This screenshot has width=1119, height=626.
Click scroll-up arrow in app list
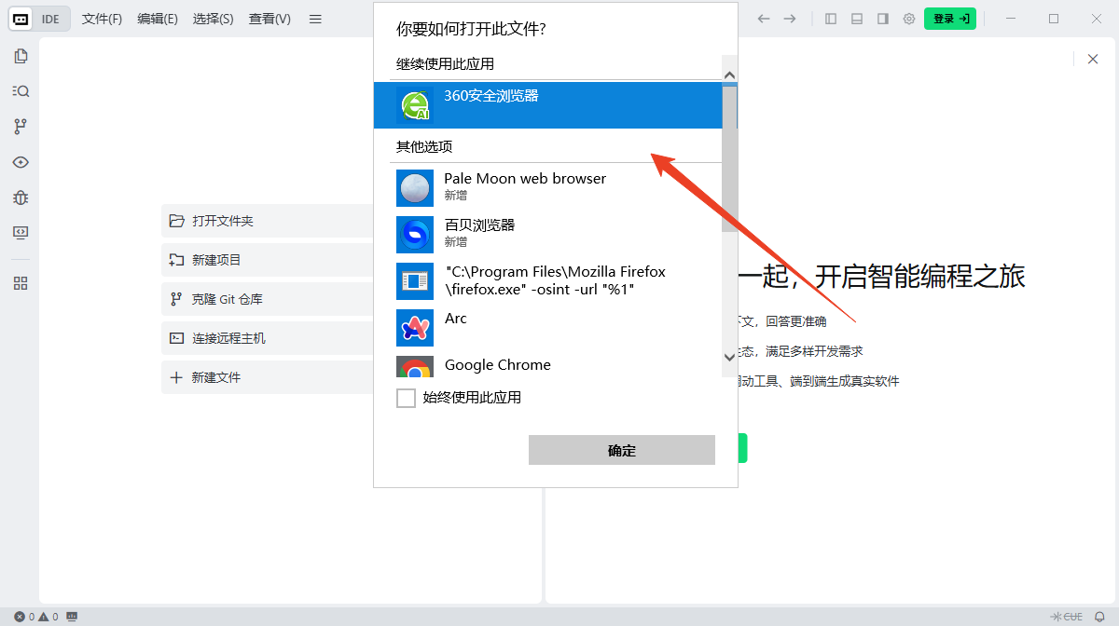[729, 74]
